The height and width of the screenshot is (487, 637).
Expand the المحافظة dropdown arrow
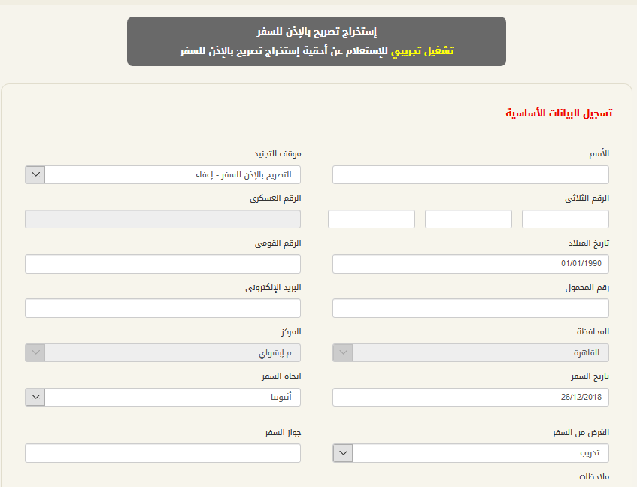343,352
